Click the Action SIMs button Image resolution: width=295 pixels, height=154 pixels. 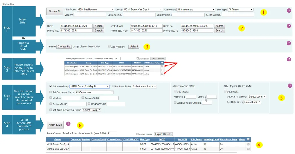[55, 125]
